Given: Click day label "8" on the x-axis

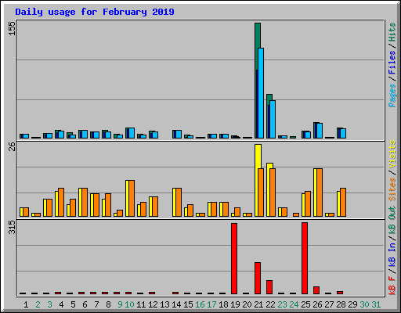Looking at the screenshot, I should 108,304.
